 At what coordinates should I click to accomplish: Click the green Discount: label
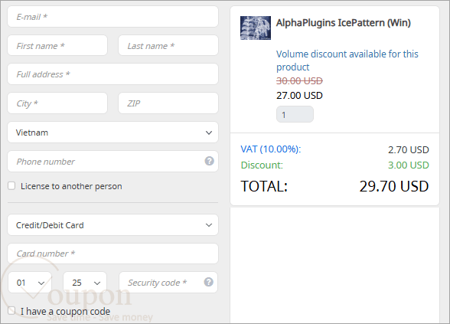click(262, 165)
